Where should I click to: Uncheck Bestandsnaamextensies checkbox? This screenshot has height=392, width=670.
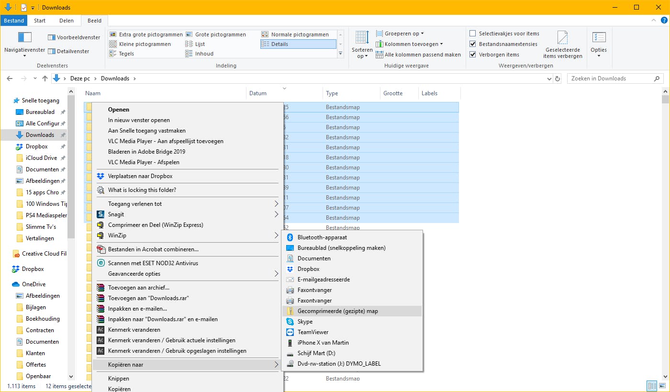(473, 44)
